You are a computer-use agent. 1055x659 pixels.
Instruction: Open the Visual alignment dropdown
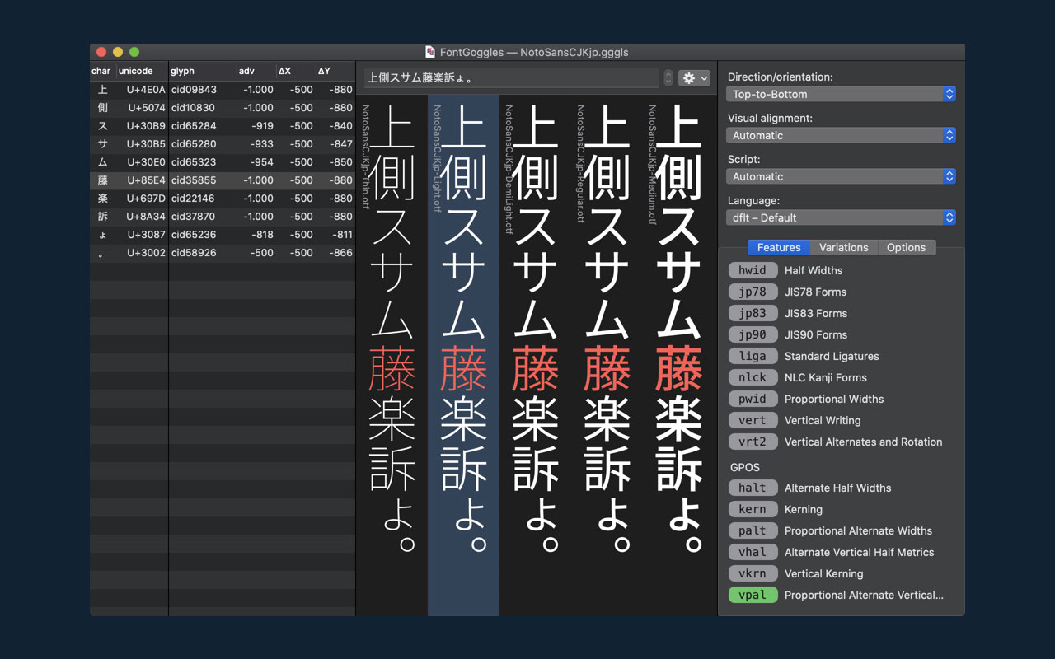[842, 135]
